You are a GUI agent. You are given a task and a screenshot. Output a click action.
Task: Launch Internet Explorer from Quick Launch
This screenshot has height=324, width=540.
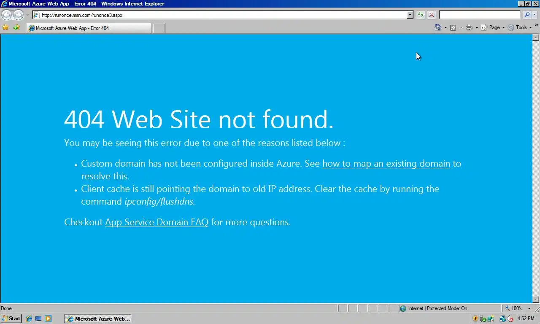pos(29,319)
